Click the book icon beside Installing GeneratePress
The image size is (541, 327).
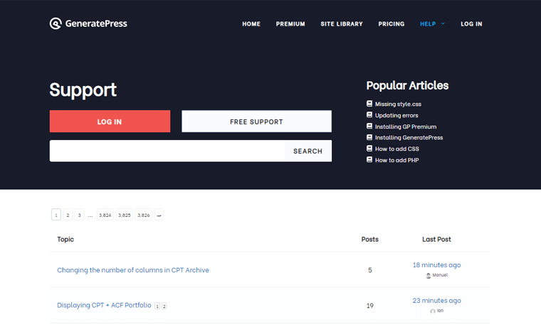pyautogui.click(x=369, y=137)
